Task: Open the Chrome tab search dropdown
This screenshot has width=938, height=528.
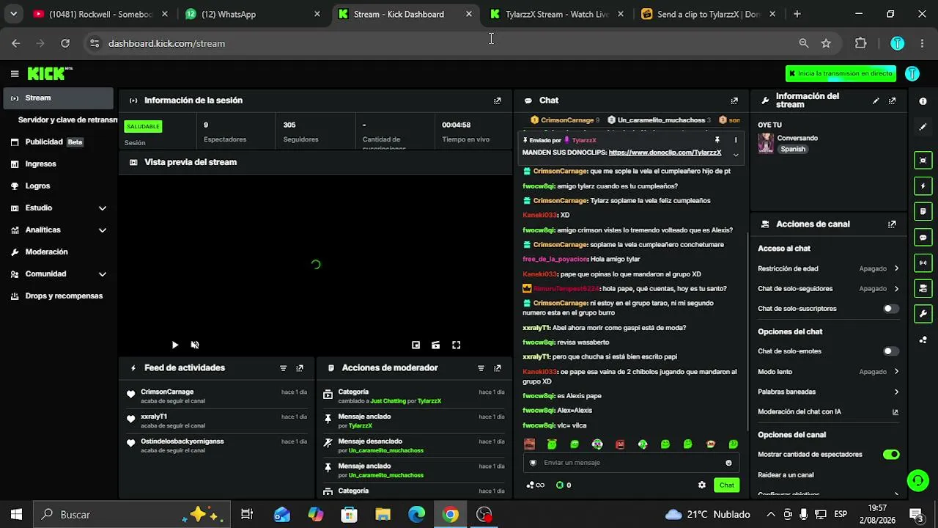Action: click(x=13, y=14)
